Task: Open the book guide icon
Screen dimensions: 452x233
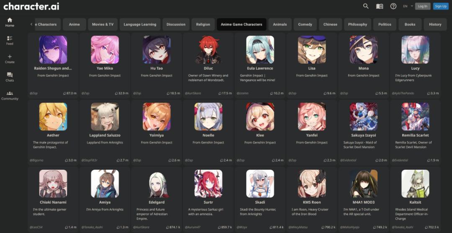Action: 380,6
